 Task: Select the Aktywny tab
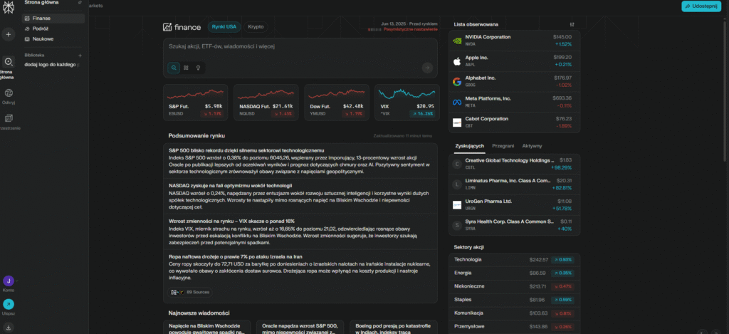click(532, 145)
